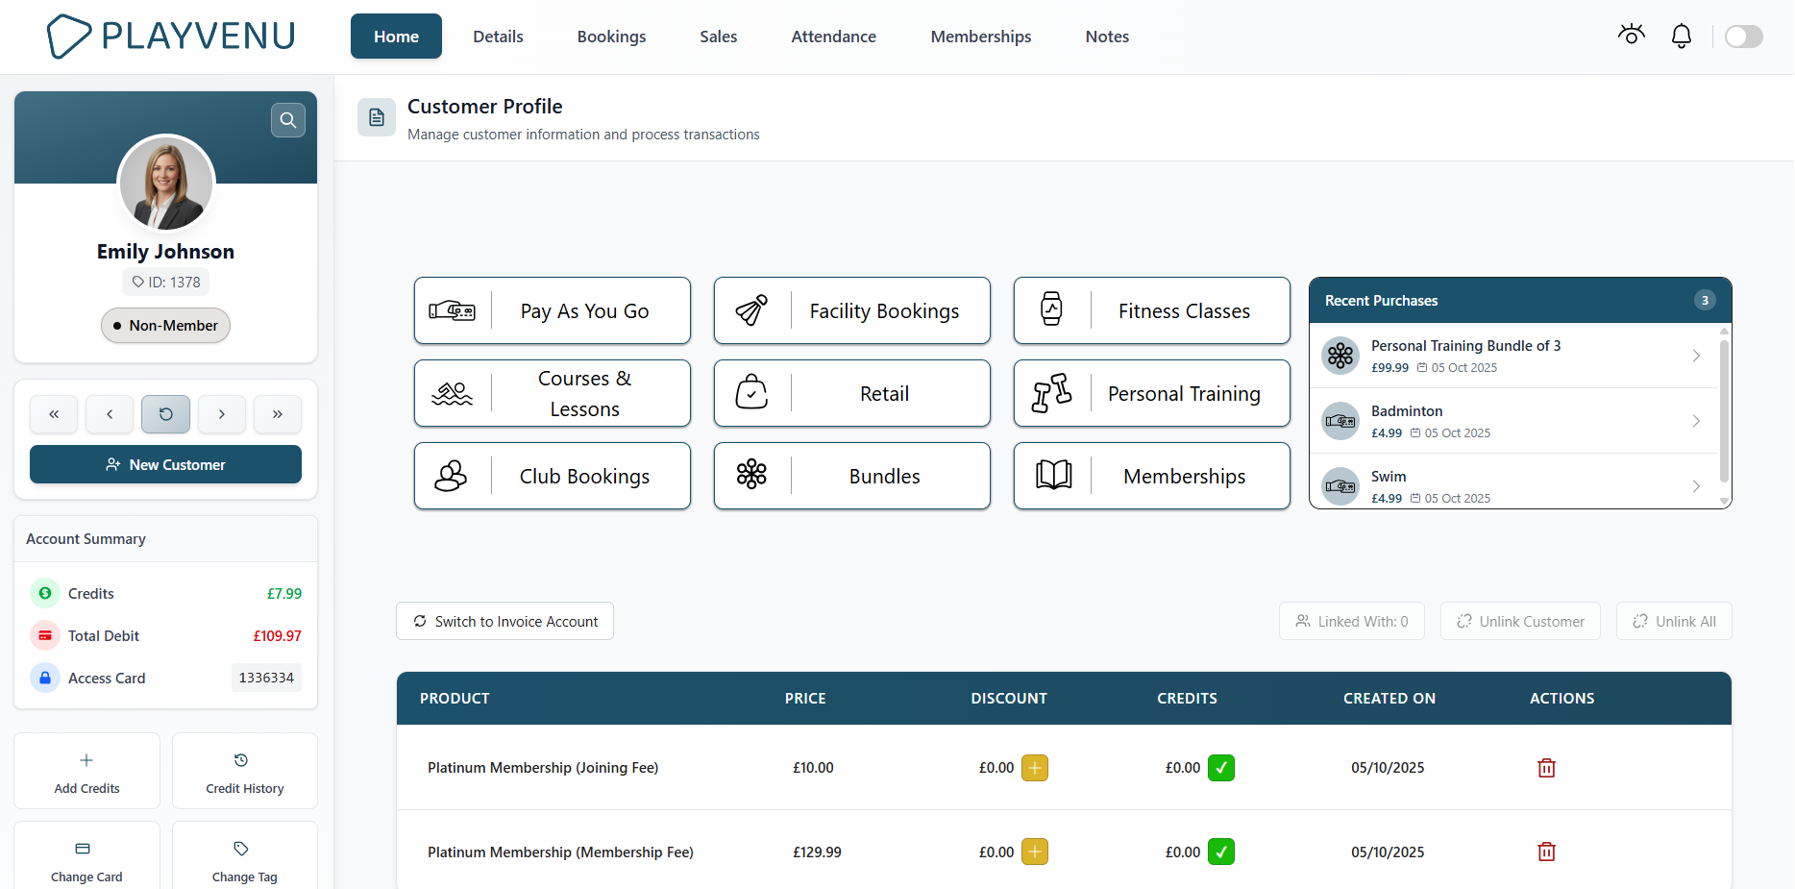Switch to the Bookings tab

pyautogui.click(x=611, y=36)
